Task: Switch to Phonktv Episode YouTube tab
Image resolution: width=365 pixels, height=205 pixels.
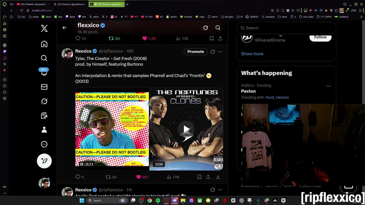Action: (x=33, y=4)
